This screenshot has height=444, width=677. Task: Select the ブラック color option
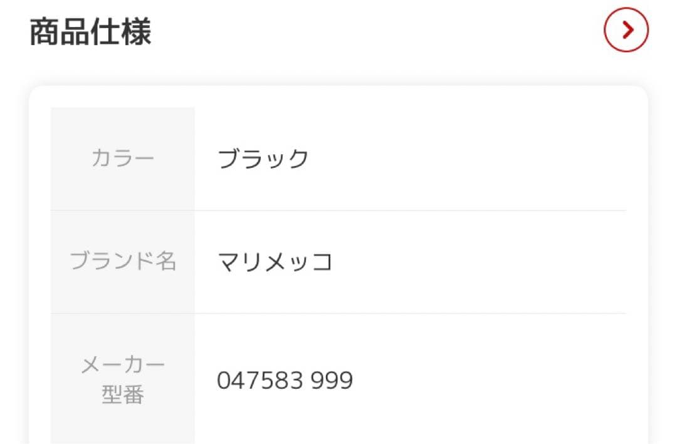[263, 158]
